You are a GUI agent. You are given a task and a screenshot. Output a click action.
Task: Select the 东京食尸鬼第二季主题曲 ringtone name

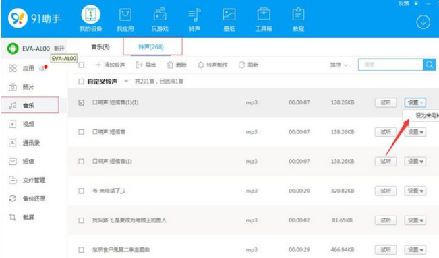(x=121, y=250)
